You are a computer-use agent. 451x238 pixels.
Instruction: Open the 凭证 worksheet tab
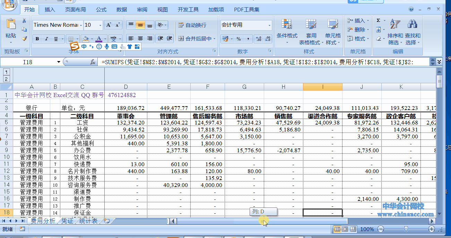(67, 221)
